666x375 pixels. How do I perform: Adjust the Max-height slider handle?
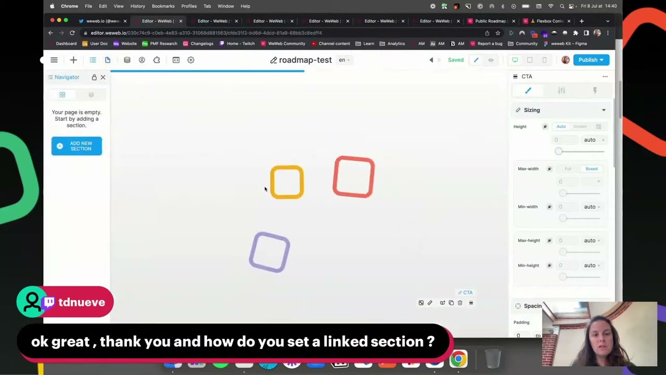[x=562, y=252]
